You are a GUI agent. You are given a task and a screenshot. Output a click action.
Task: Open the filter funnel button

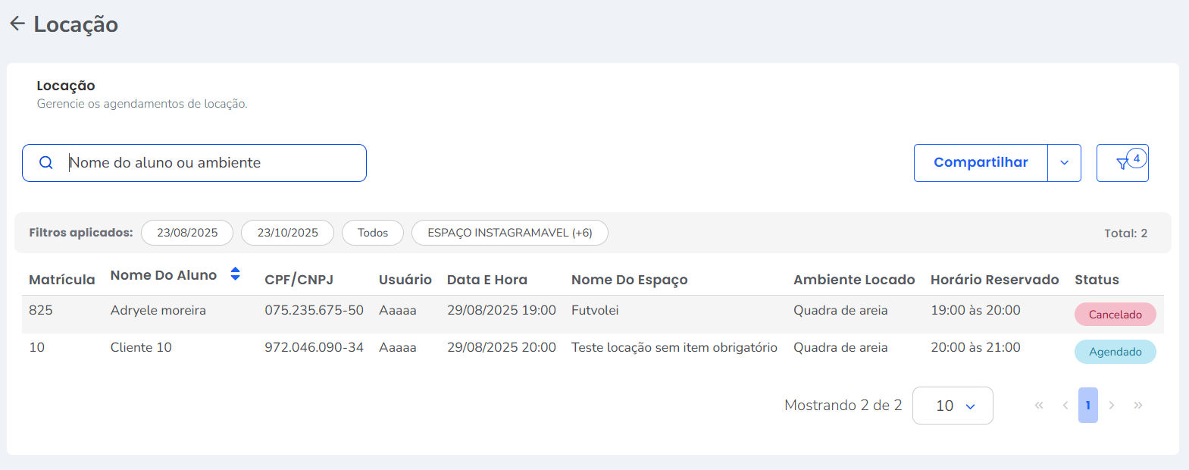[x=1122, y=163]
